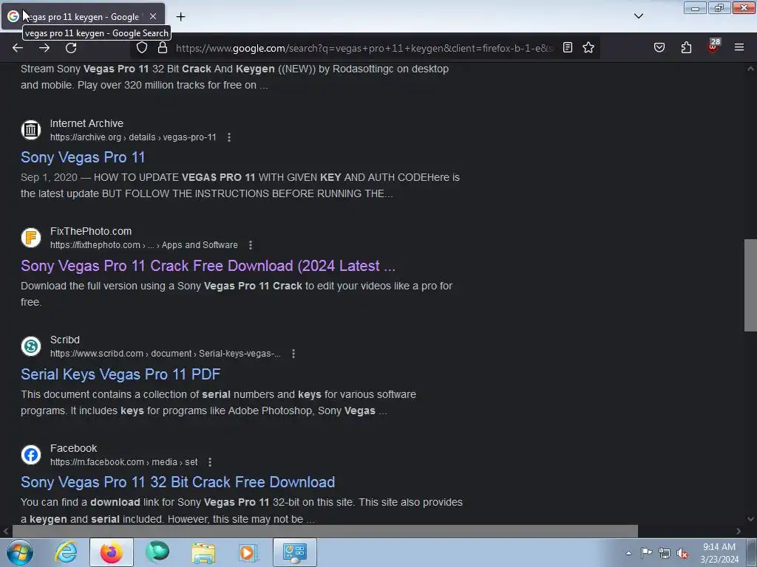
Task: Click the FixThePhoto.com site favicon
Action: (x=31, y=238)
